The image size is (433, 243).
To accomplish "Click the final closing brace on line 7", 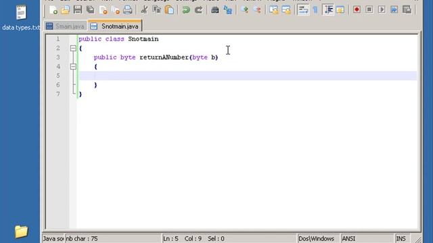I will click(x=81, y=94).
